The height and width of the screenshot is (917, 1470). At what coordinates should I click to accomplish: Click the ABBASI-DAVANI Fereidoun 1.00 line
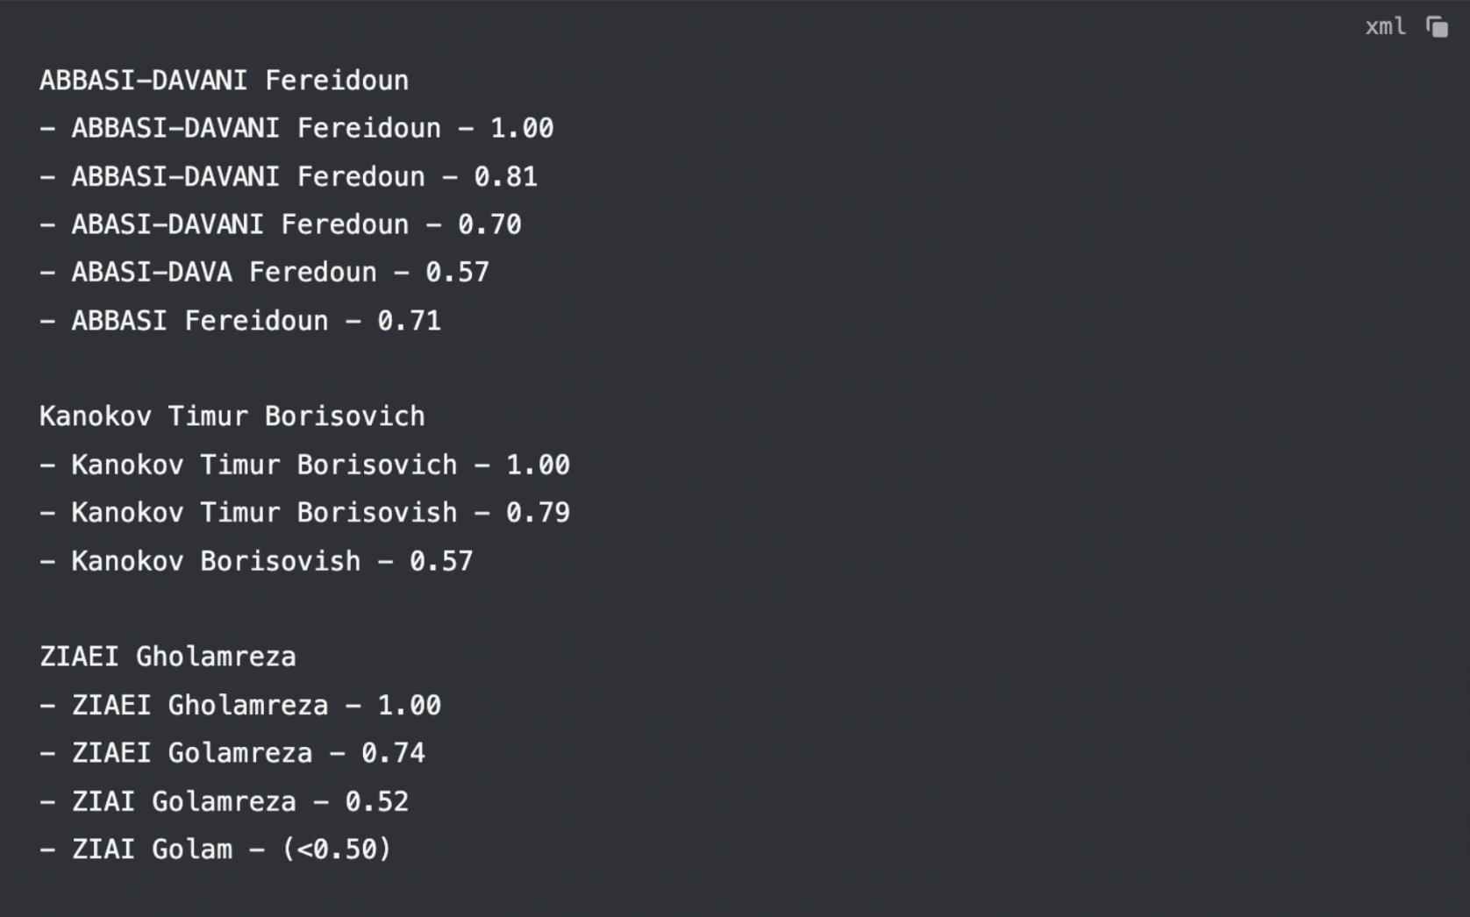tap(296, 128)
